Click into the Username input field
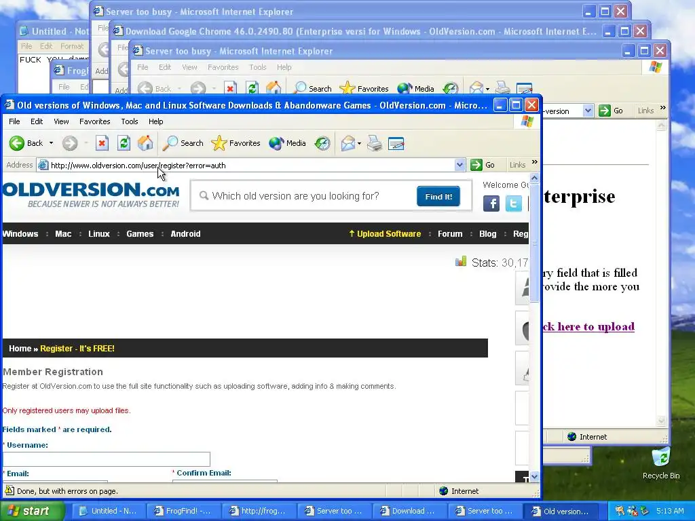 [x=107, y=459]
